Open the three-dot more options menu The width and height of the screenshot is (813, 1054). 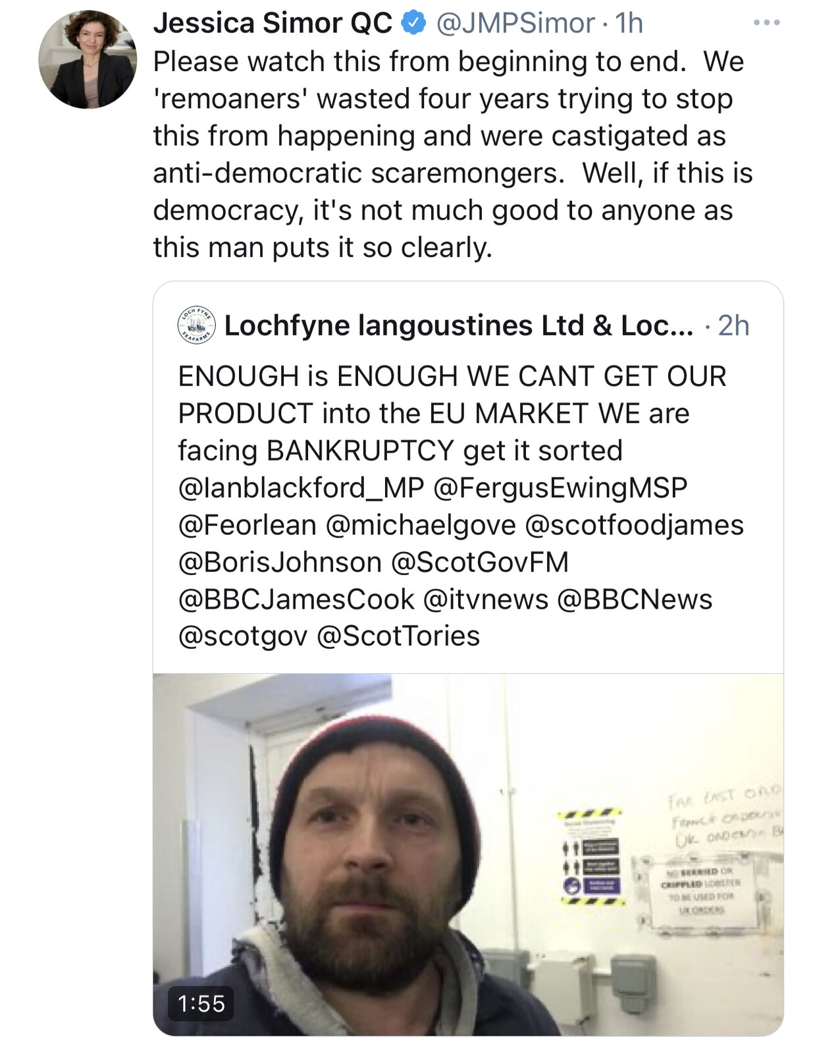tap(766, 23)
